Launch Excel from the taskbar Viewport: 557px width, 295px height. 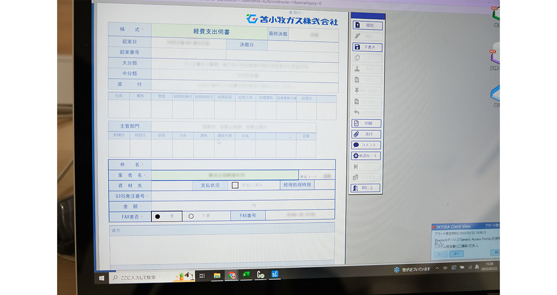coord(246,274)
